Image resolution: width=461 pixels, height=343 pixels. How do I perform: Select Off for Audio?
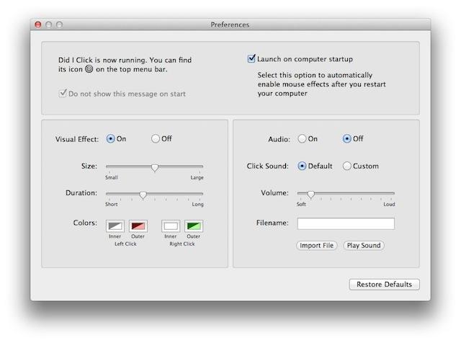click(x=347, y=139)
